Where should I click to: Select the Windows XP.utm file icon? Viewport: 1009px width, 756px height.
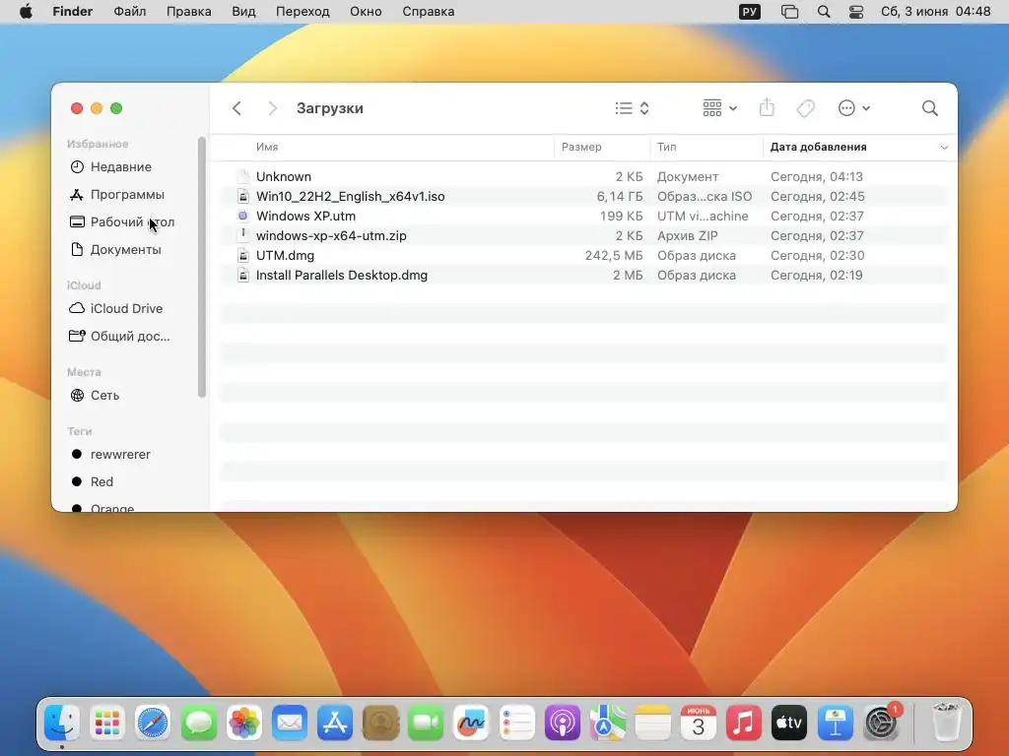click(242, 216)
